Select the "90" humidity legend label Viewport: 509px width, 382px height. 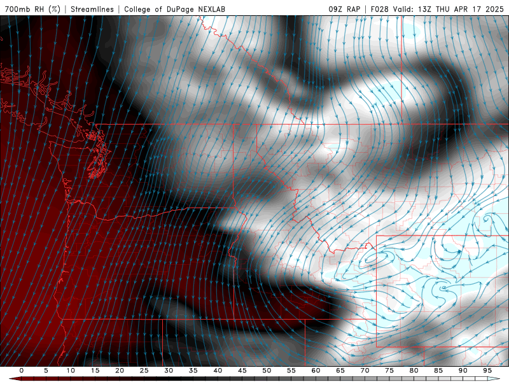tap(463, 371)
